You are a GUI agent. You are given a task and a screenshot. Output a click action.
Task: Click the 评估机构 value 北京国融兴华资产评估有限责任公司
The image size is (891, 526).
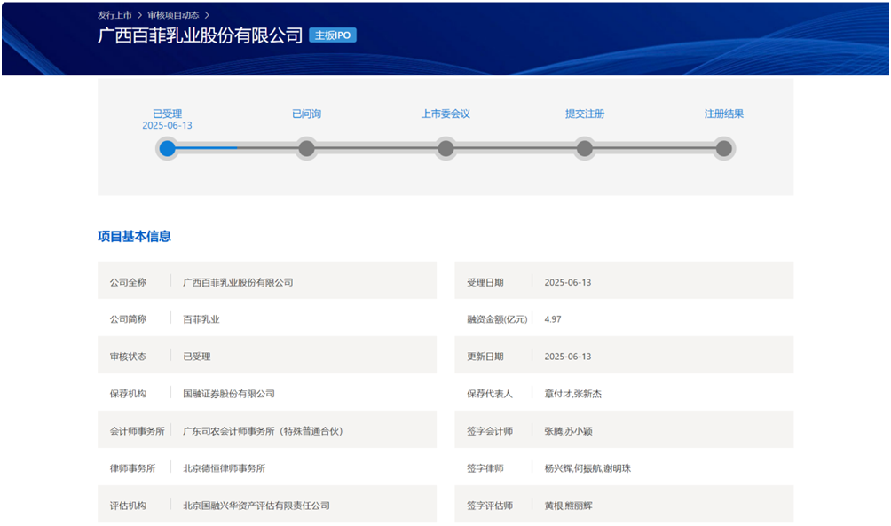point(256,506)
